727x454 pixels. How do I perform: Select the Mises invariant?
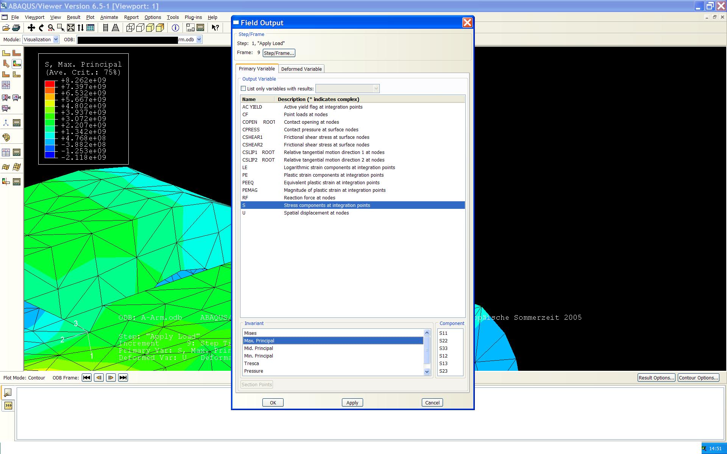pyautogui.click(x=333, y=333)
